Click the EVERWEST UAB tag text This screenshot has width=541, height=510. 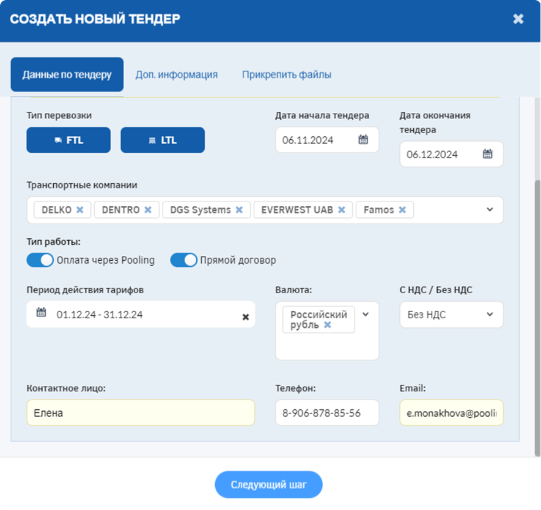297,209
